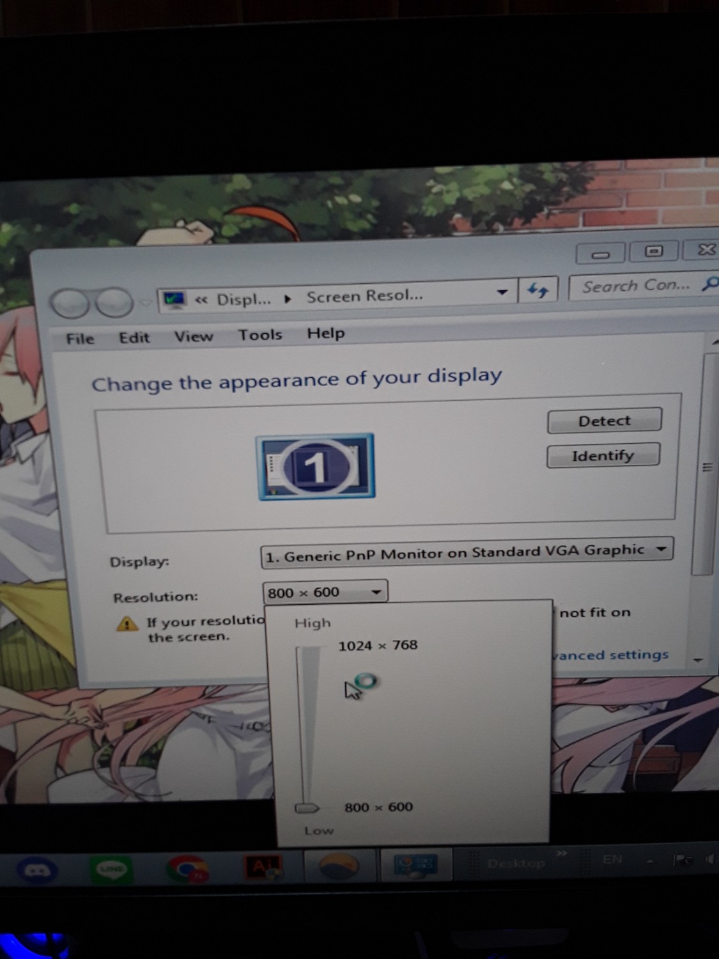The image size is (719, 959).
Task: Open the orange circle taskbar app
Action: tap(339, 866)
